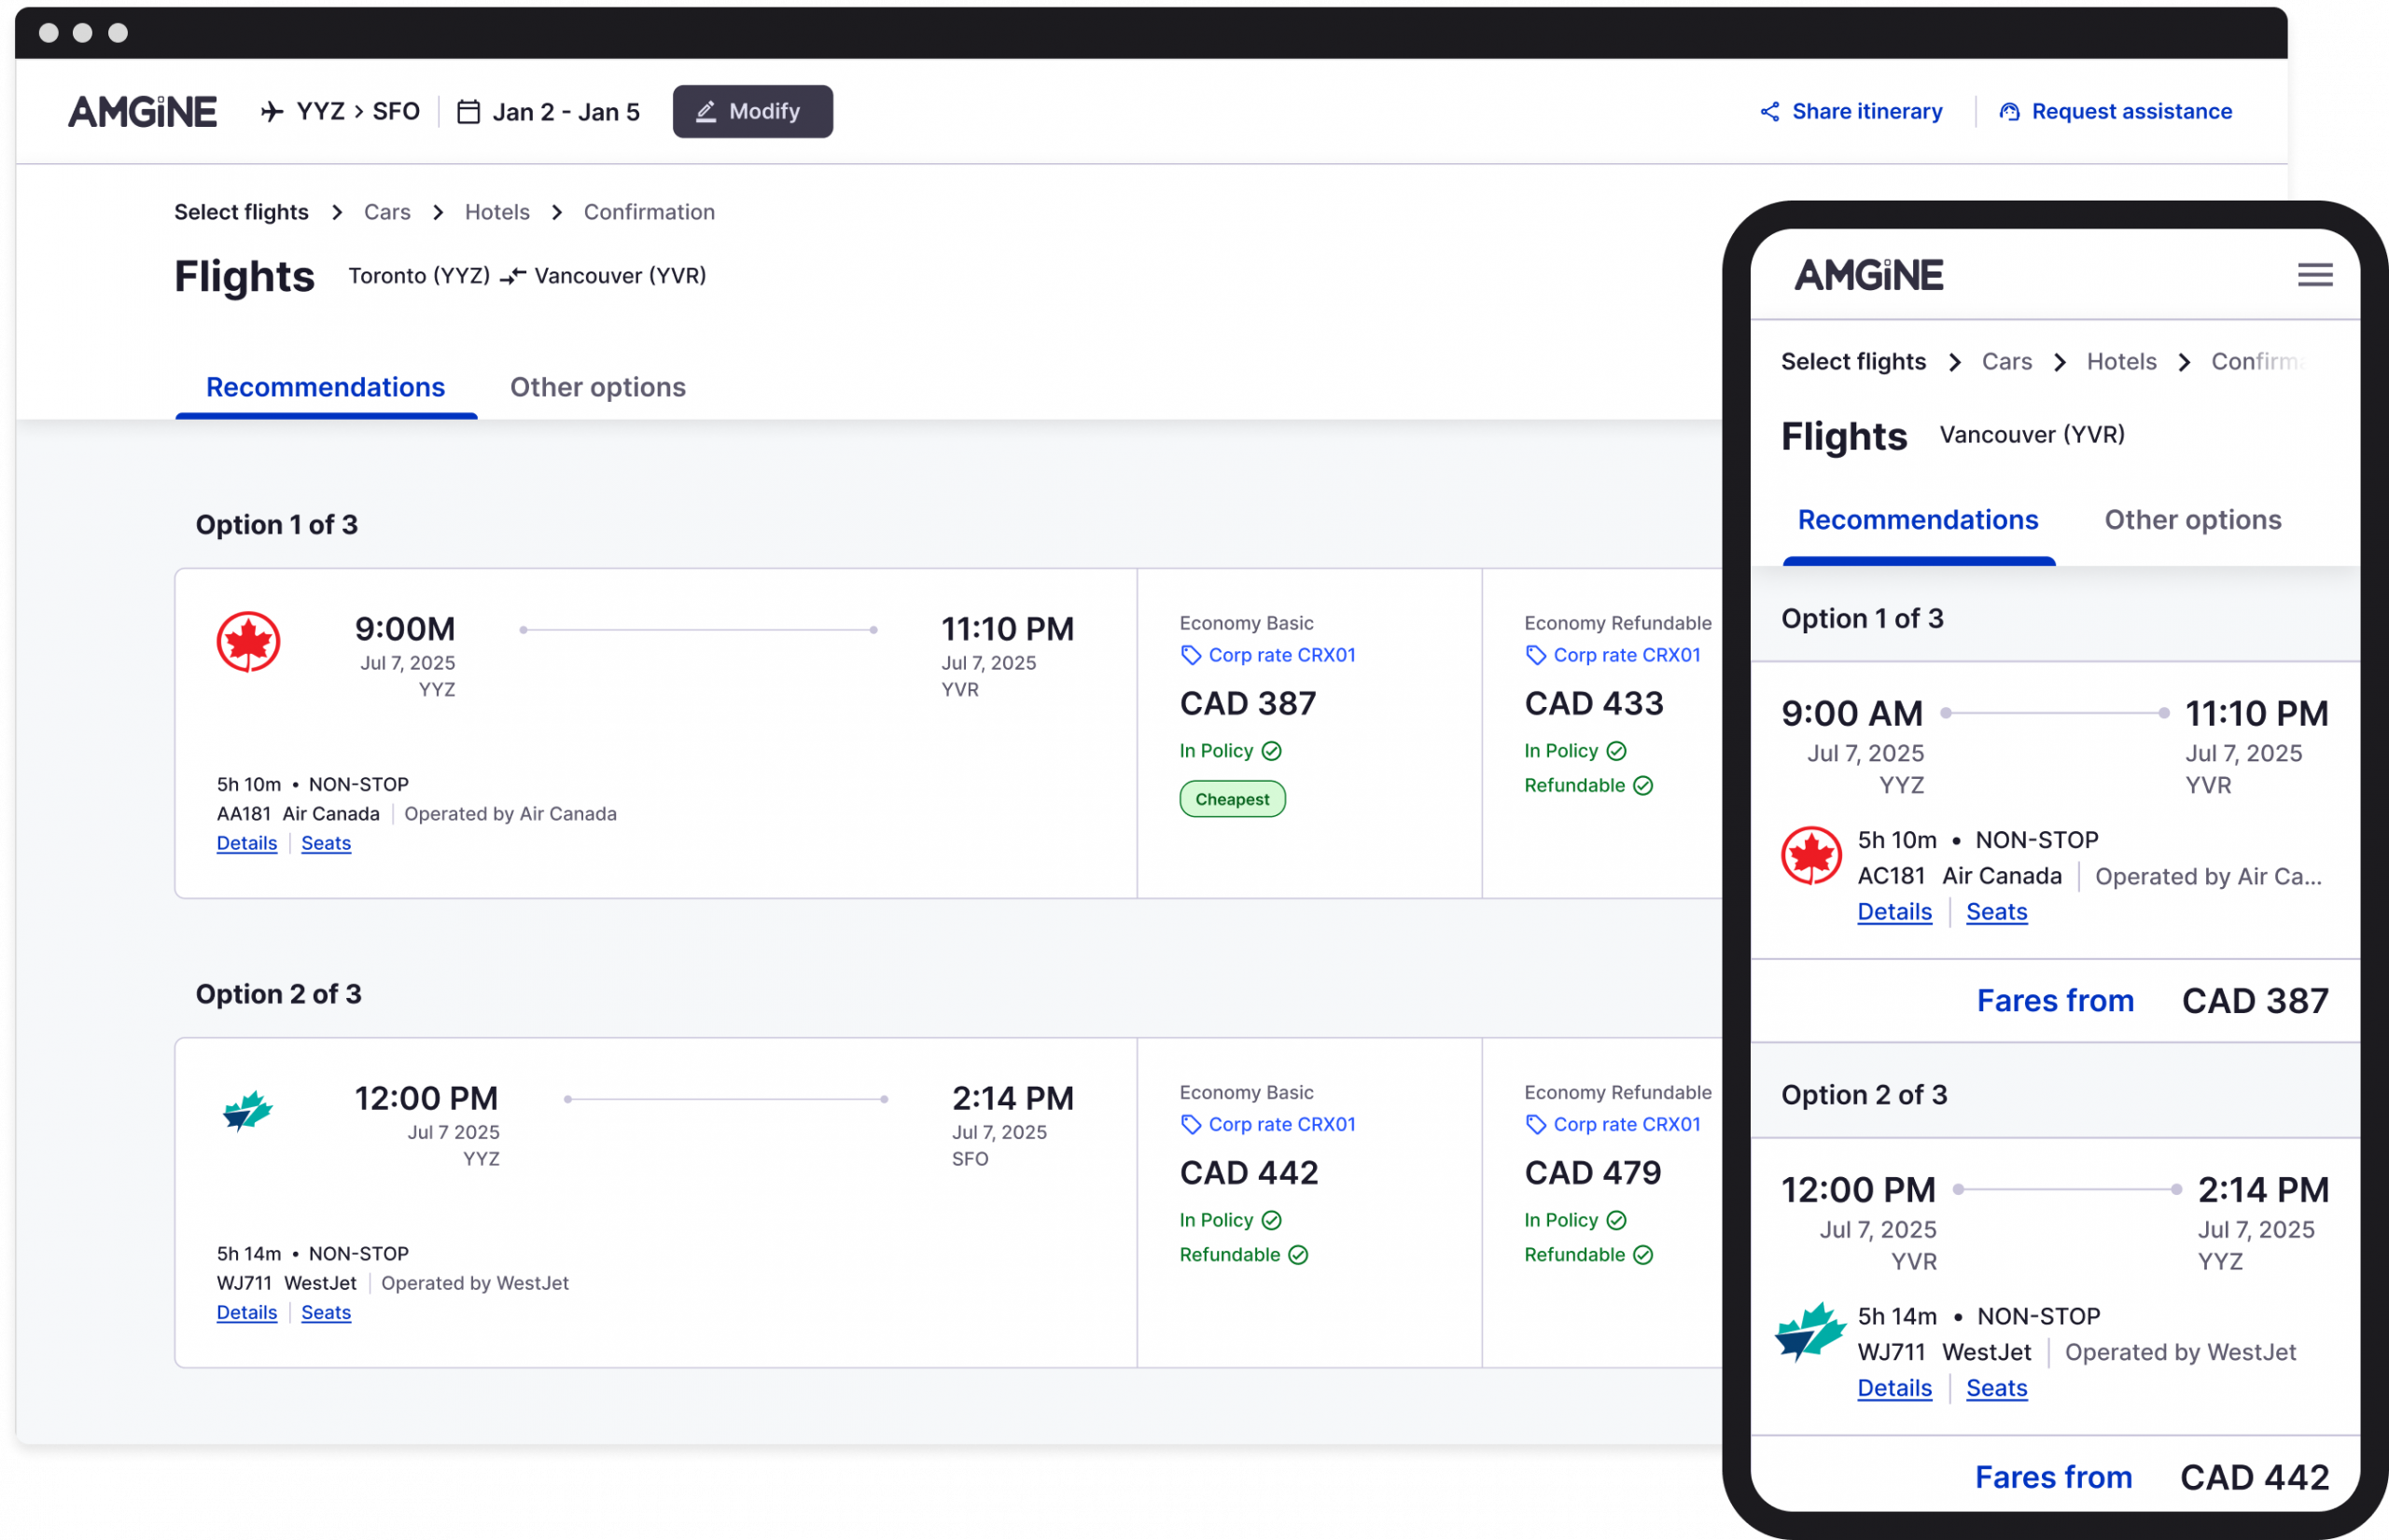Click the desktop Option 2 of 3 heading
The height and width of the screenshot is (1540, 2389).
[278, 994]
